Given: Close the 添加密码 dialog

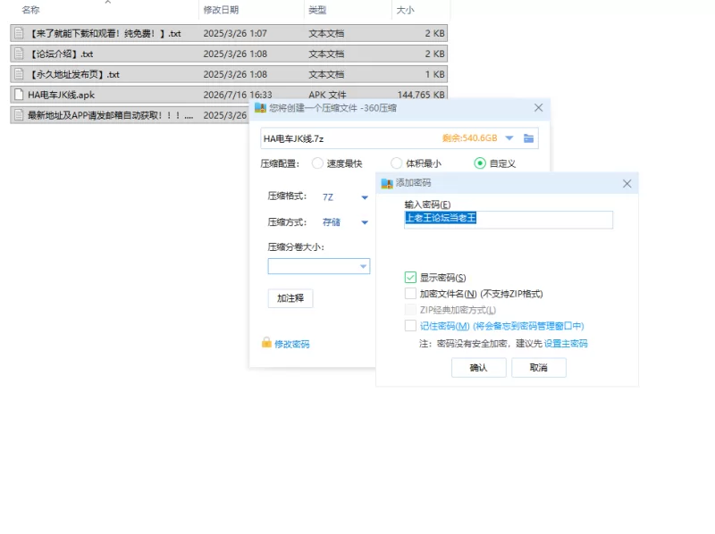Looking at the screenshot, I should [627, 184].
